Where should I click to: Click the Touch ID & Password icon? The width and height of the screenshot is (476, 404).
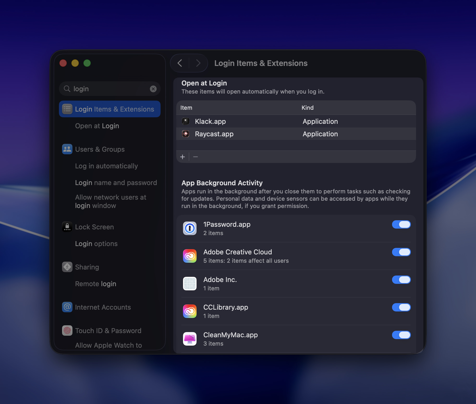pyautogui.click(x=67, y=330)
